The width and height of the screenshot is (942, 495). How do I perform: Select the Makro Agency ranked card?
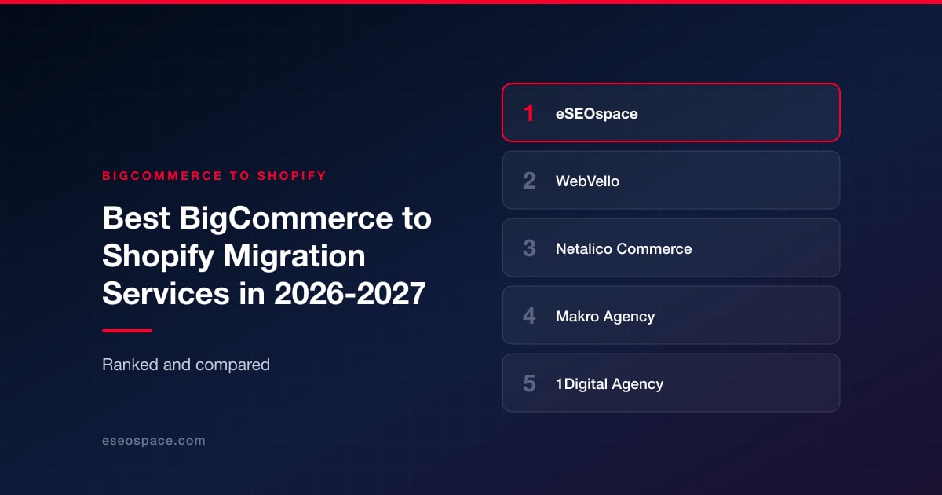(x=671, y=315)
